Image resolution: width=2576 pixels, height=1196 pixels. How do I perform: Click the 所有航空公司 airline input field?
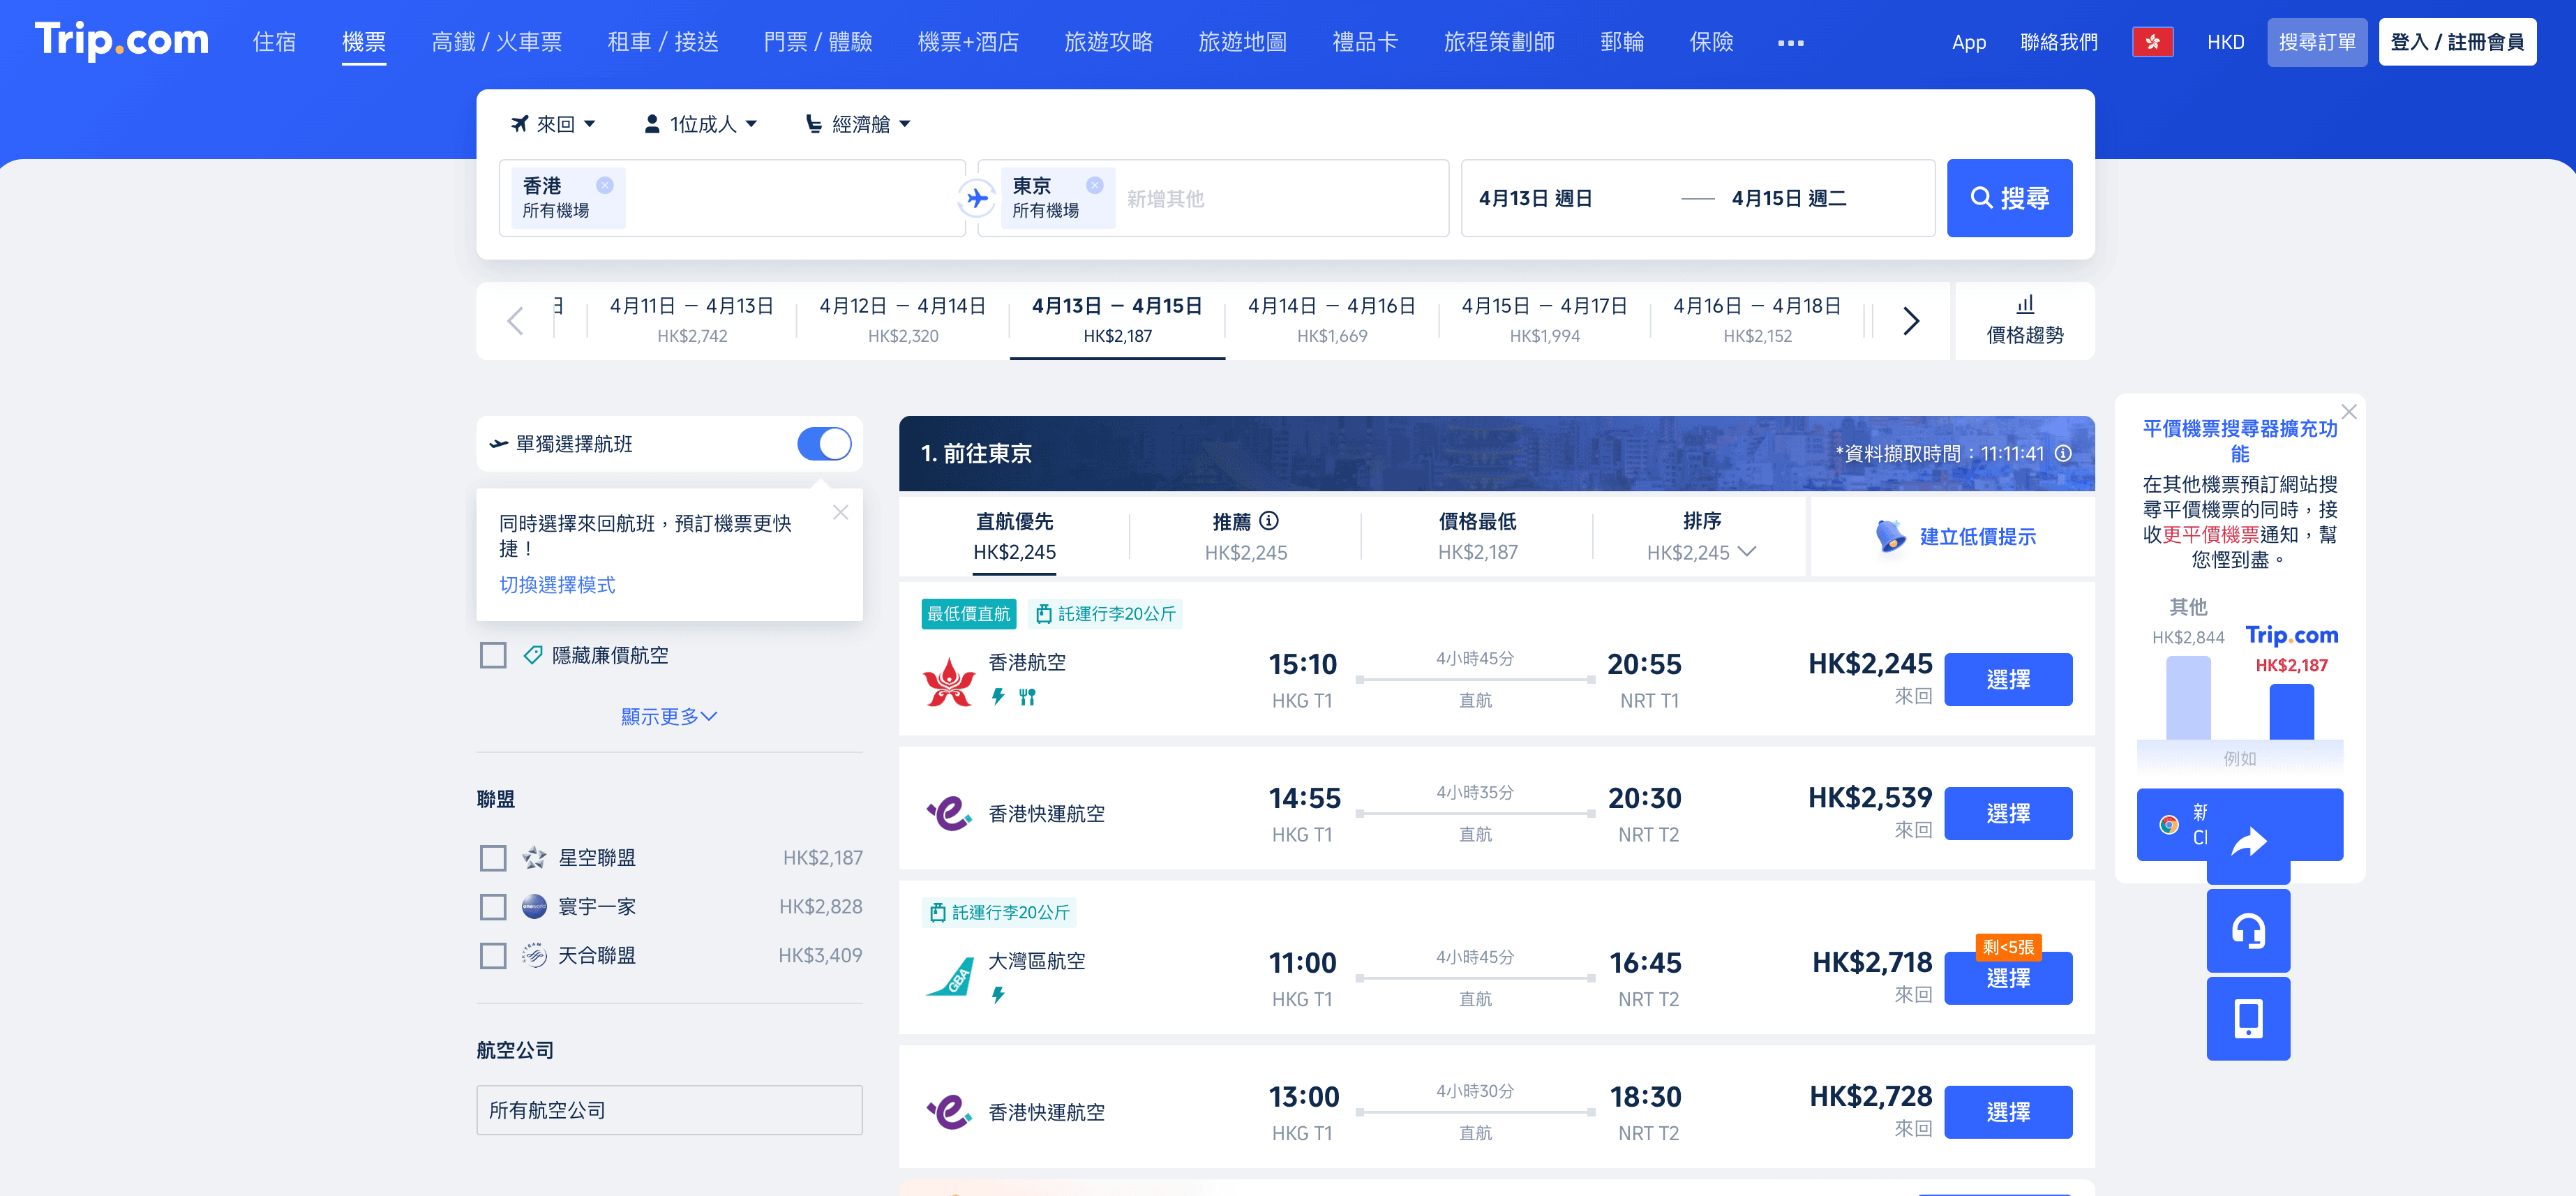tap(669, 1110)
